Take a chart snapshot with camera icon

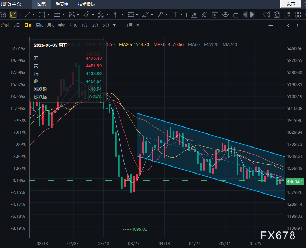pyautogui.click(x=277, y=15)
